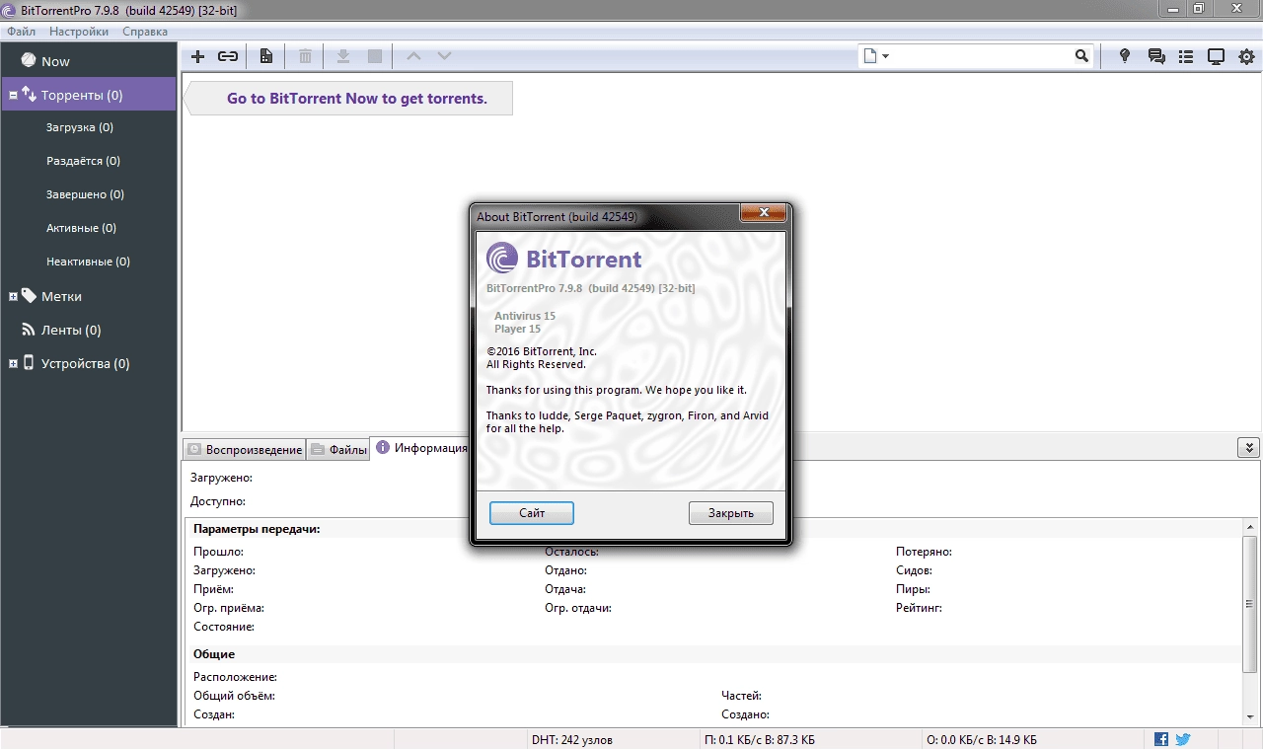The width and height of the screenshot is (1263, 750).
Task: Select Метки in the sidebar
Action: pos(89,296)
